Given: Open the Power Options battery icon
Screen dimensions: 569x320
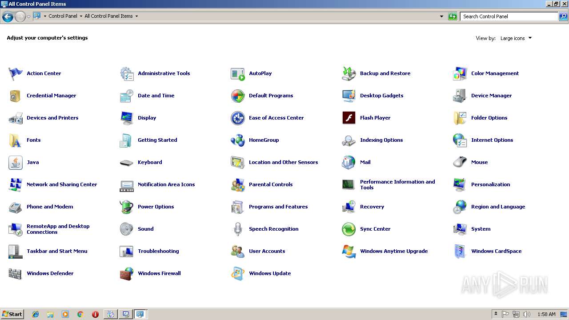Looking at the screenshot, I should tap(127, 207).
